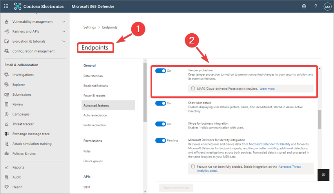Expand Vulnerability management chevron
334x194 pixels.
64,22
